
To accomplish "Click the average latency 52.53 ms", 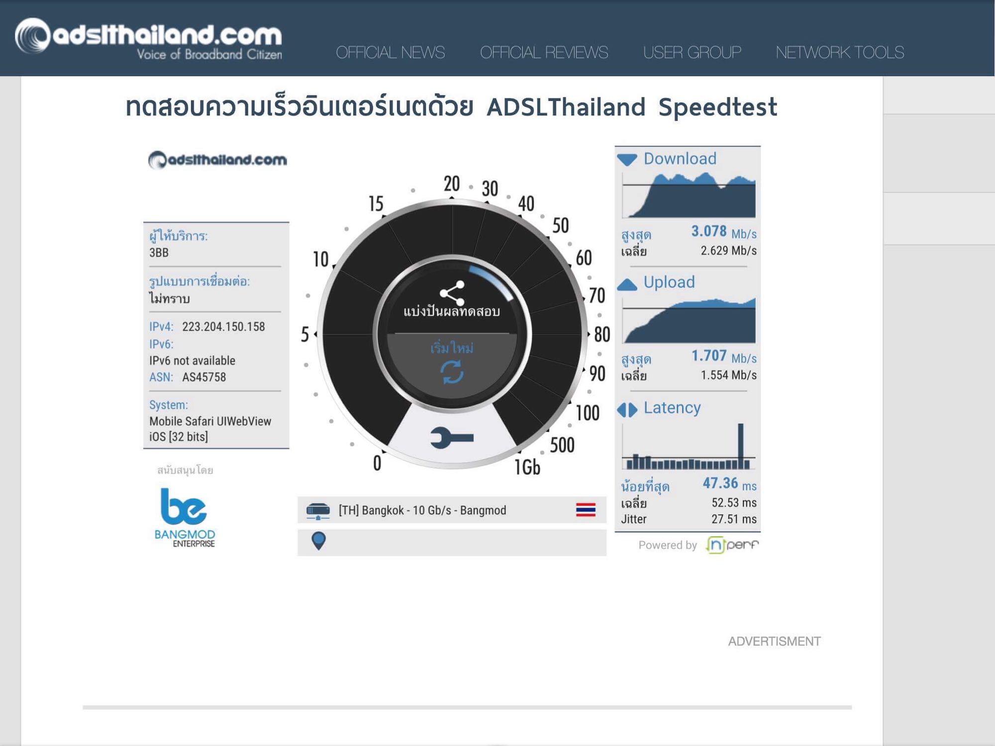I will pos(734,503).
